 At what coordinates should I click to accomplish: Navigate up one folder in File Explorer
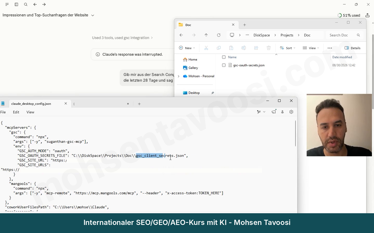tap(206, 35)
